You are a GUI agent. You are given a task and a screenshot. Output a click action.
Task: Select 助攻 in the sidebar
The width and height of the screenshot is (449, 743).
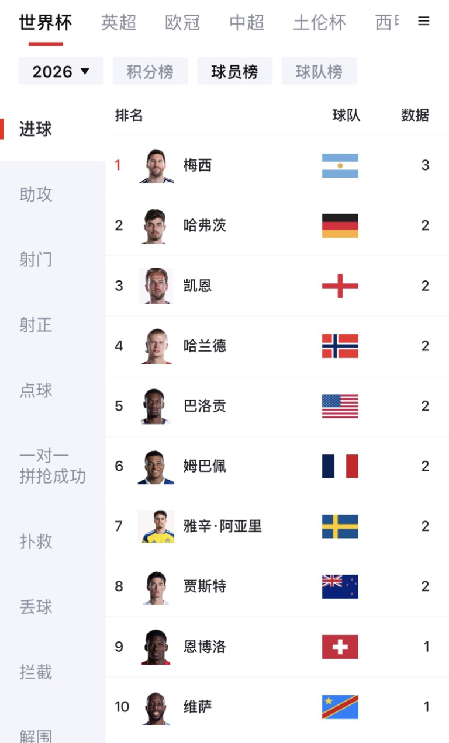click(36, 195)
